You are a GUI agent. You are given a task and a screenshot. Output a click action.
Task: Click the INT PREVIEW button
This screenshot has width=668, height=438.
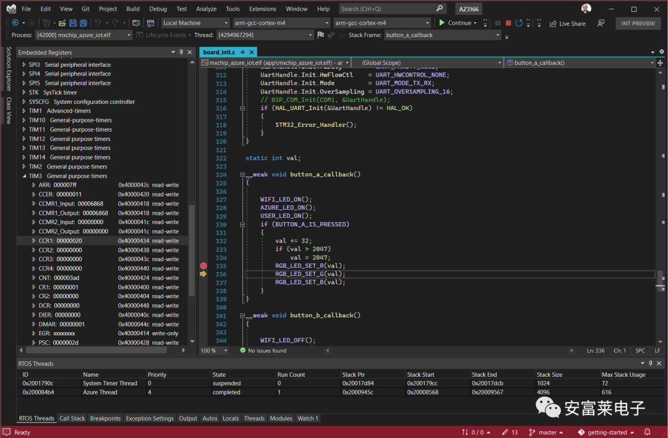pos(638,24)
